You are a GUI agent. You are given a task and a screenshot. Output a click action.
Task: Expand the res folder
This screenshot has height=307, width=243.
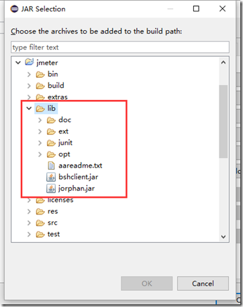(29, 211)
